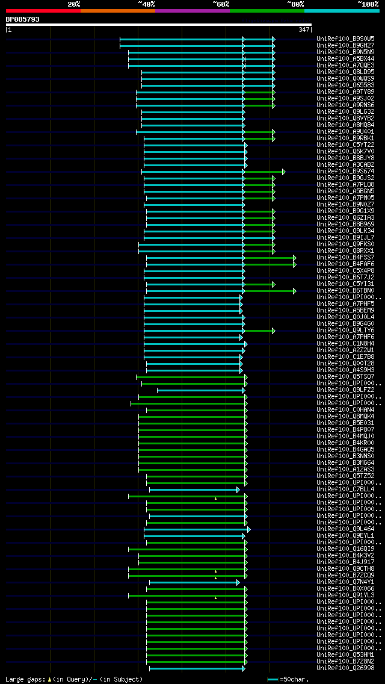Select the UniRef100_A4S9H3 label

pos(345,370)
